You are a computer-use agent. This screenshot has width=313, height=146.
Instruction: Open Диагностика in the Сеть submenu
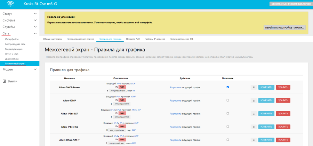pos(12,59)
